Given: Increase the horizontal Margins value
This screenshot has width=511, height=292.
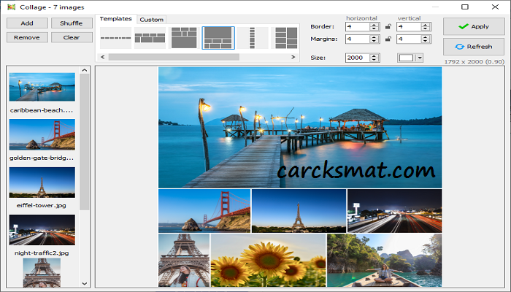Looking at the screenshot, I should coord(374,36).
